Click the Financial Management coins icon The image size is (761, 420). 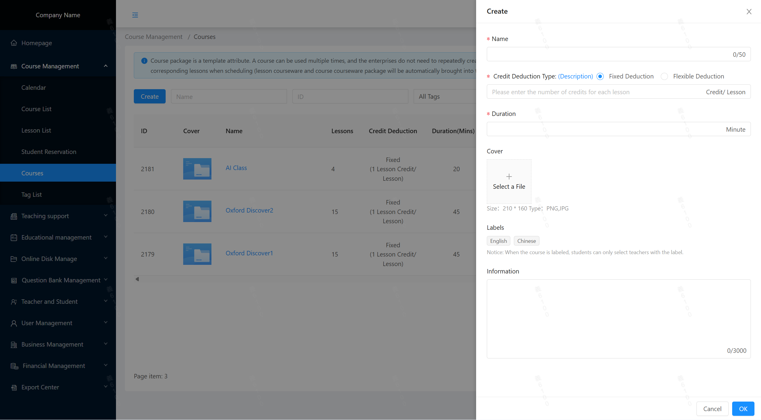(14, 366)
